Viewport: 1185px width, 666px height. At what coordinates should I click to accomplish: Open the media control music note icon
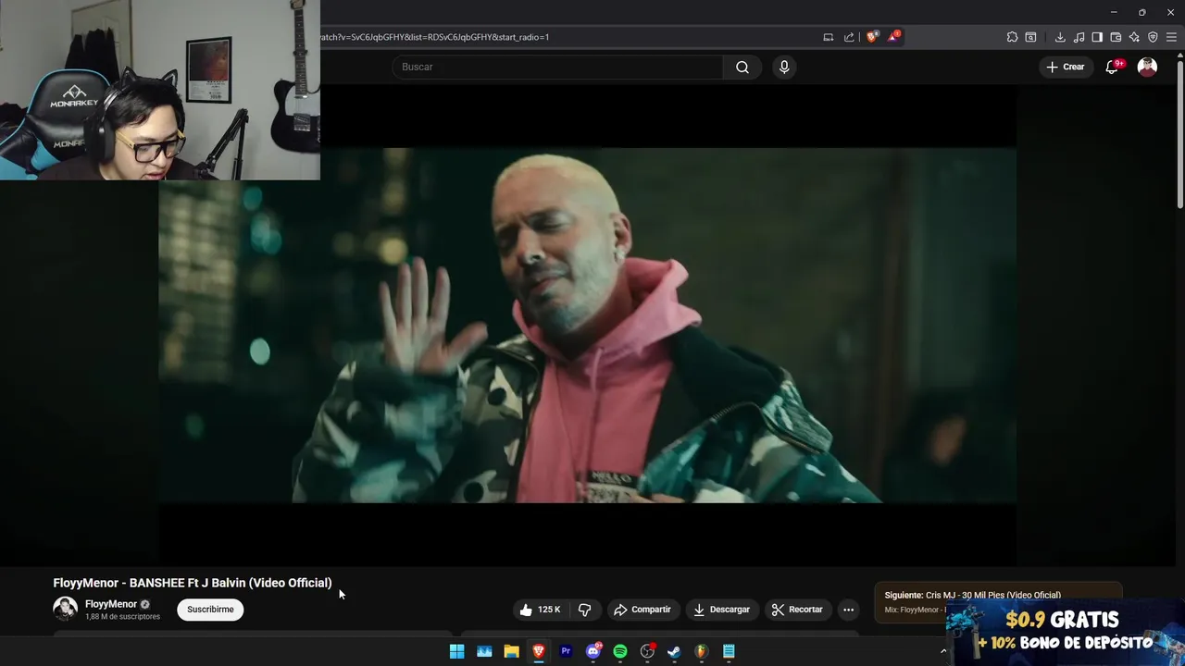point(1079,37)
